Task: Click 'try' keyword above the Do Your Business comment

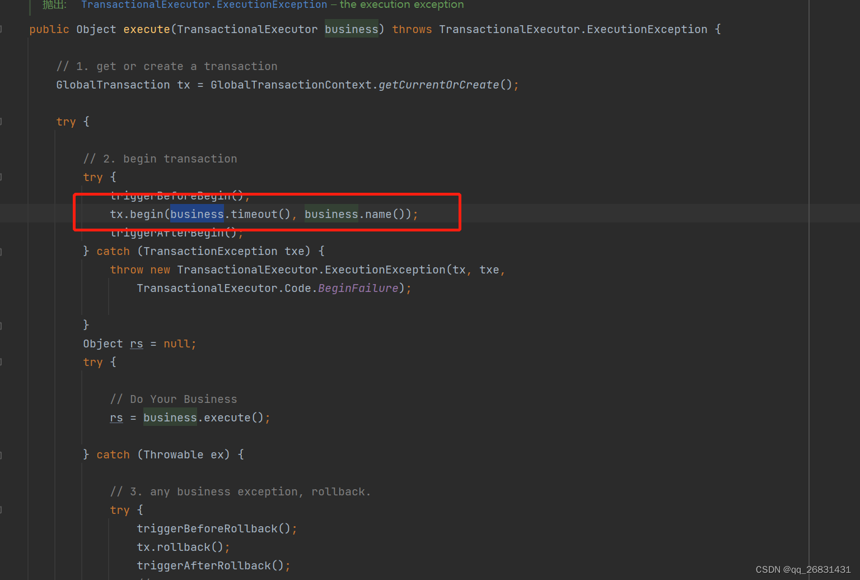Action: tap(93, 362)
